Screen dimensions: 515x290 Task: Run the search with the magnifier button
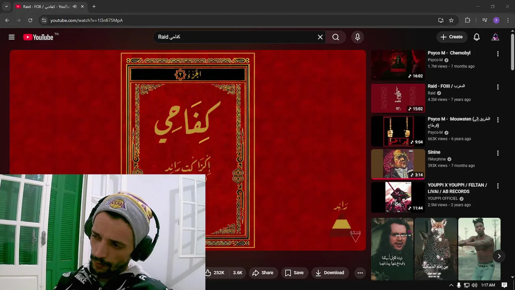[x=336, y=37]
